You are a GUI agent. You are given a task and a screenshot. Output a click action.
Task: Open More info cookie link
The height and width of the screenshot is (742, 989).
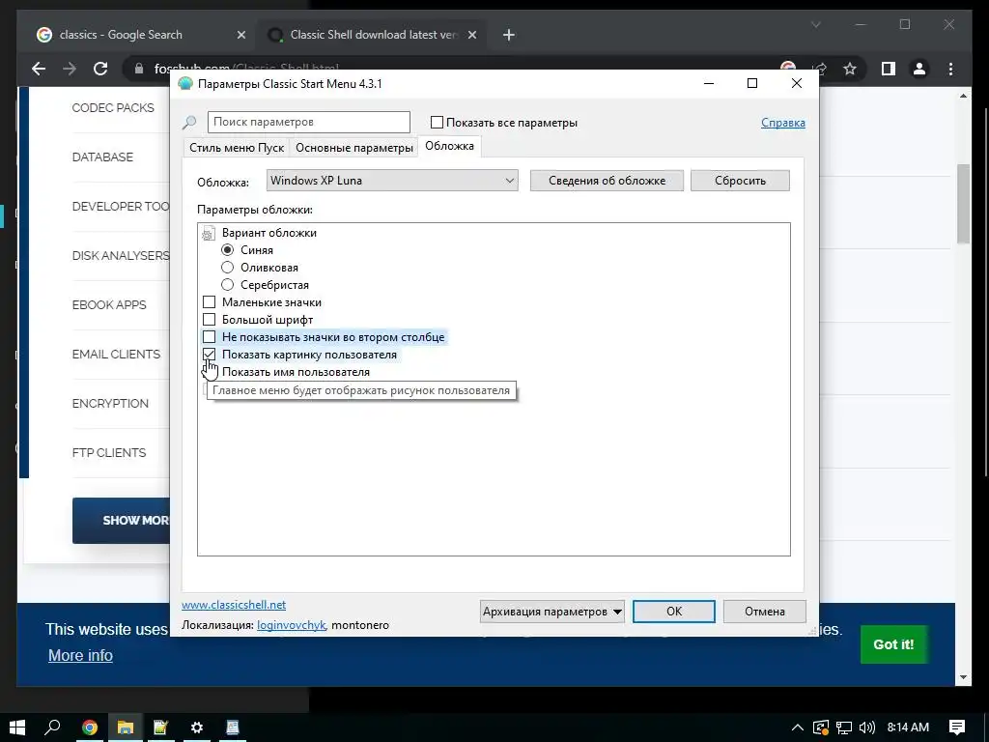[80, 656]
